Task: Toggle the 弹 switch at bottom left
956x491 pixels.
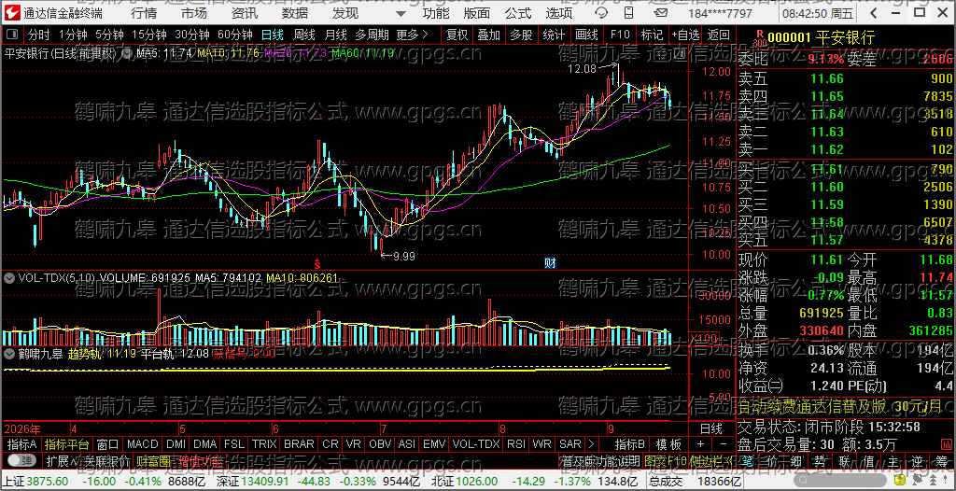Action: click(23, 460)
